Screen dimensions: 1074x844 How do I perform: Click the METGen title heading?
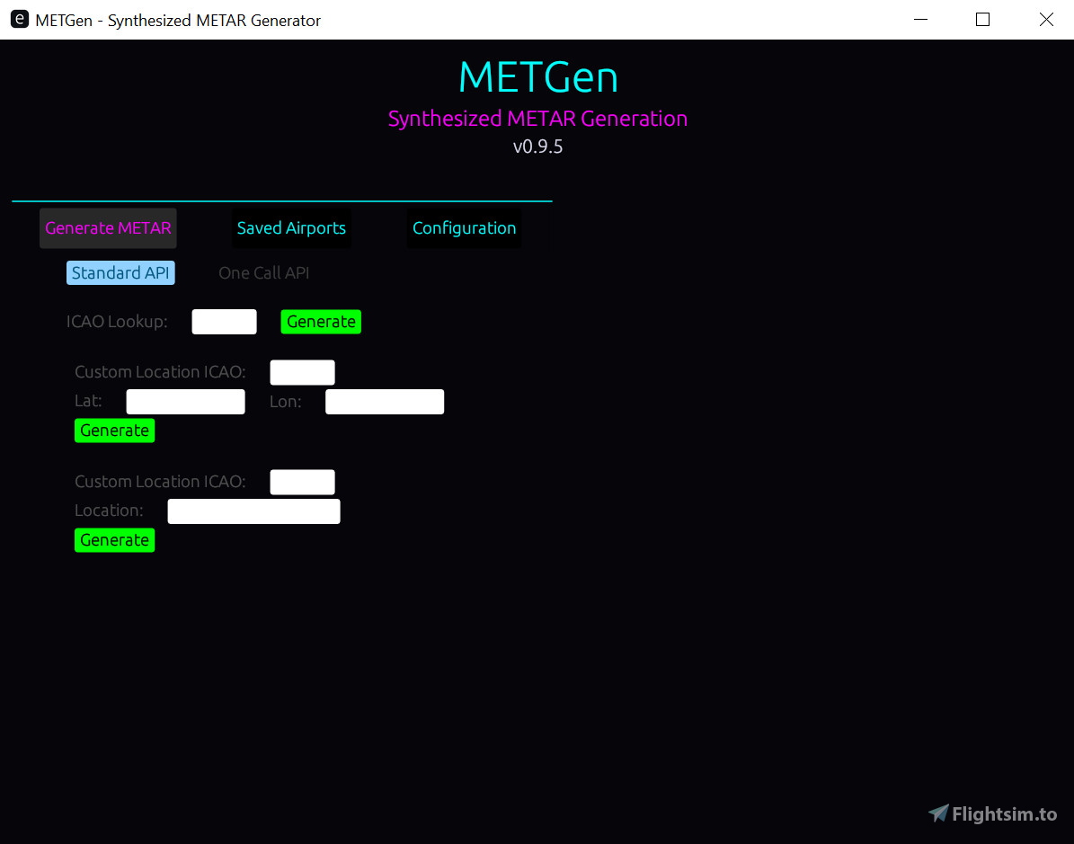(x=537, y=78)
